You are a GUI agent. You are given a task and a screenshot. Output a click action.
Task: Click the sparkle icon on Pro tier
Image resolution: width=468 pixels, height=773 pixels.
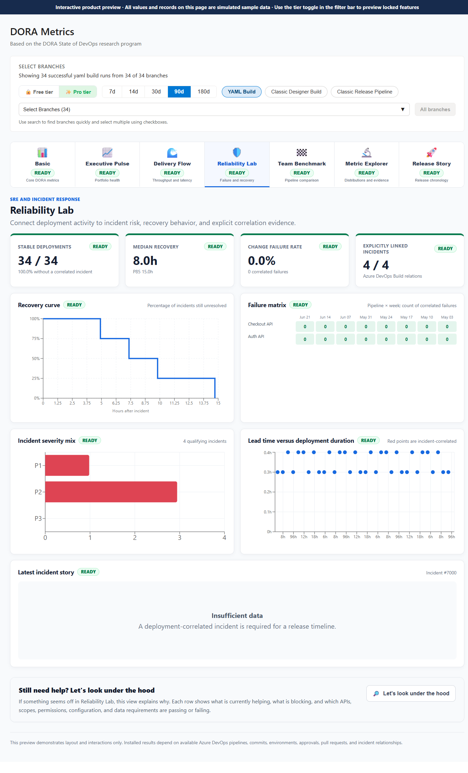(68, 92)
